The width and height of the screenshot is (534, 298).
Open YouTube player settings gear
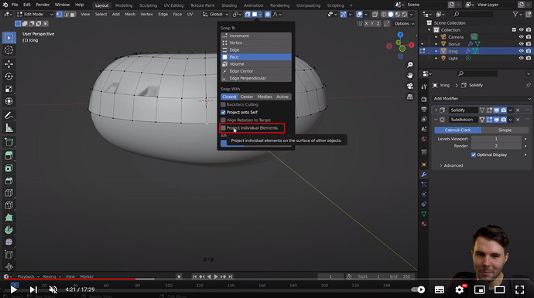460,290
